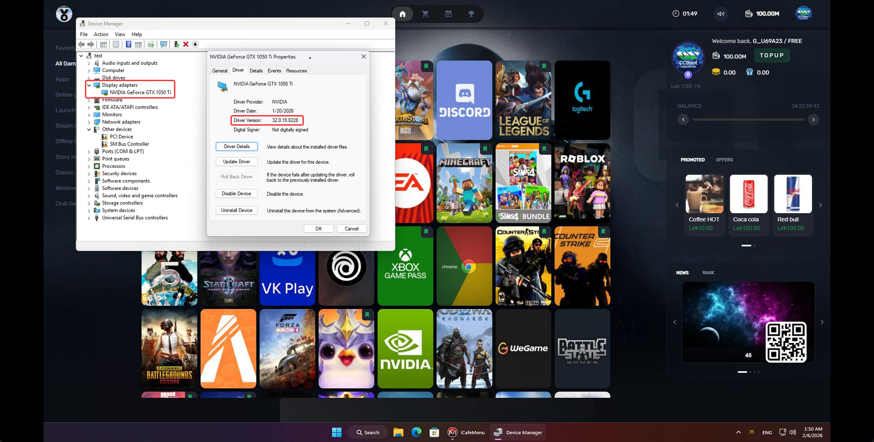Click the speaker volume icon near the timer
Screen dimensions: 874x442
721,14
